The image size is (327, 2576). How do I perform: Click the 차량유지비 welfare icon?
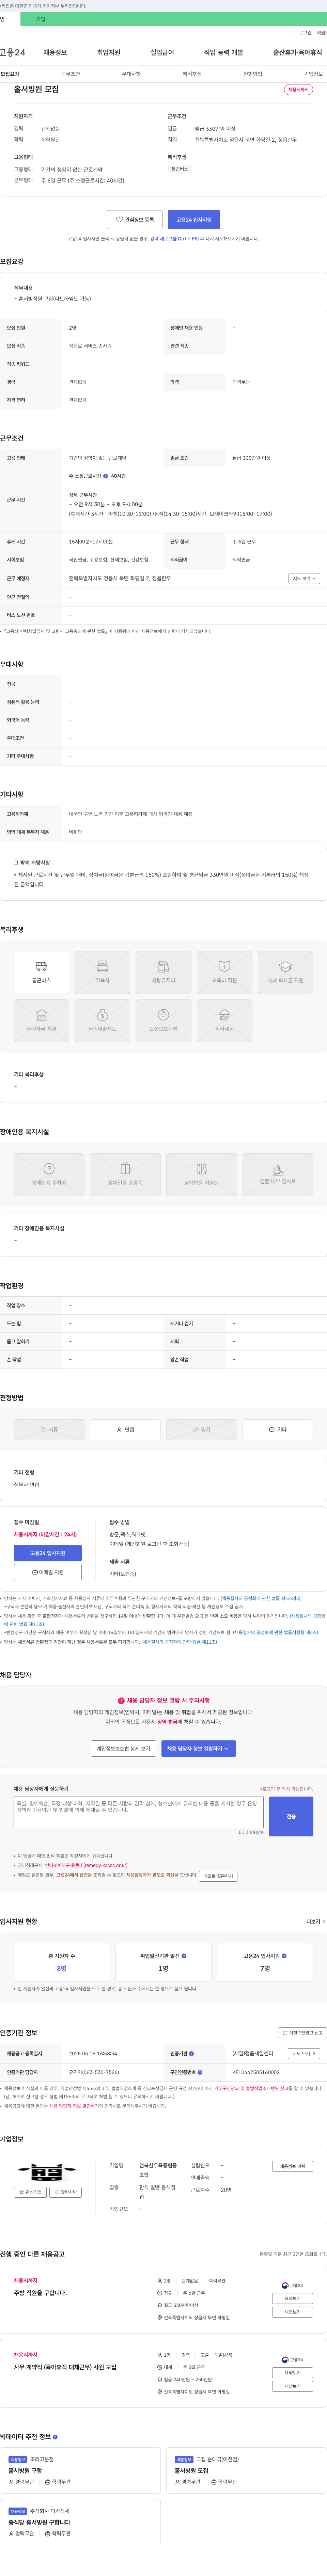(163, 971)
